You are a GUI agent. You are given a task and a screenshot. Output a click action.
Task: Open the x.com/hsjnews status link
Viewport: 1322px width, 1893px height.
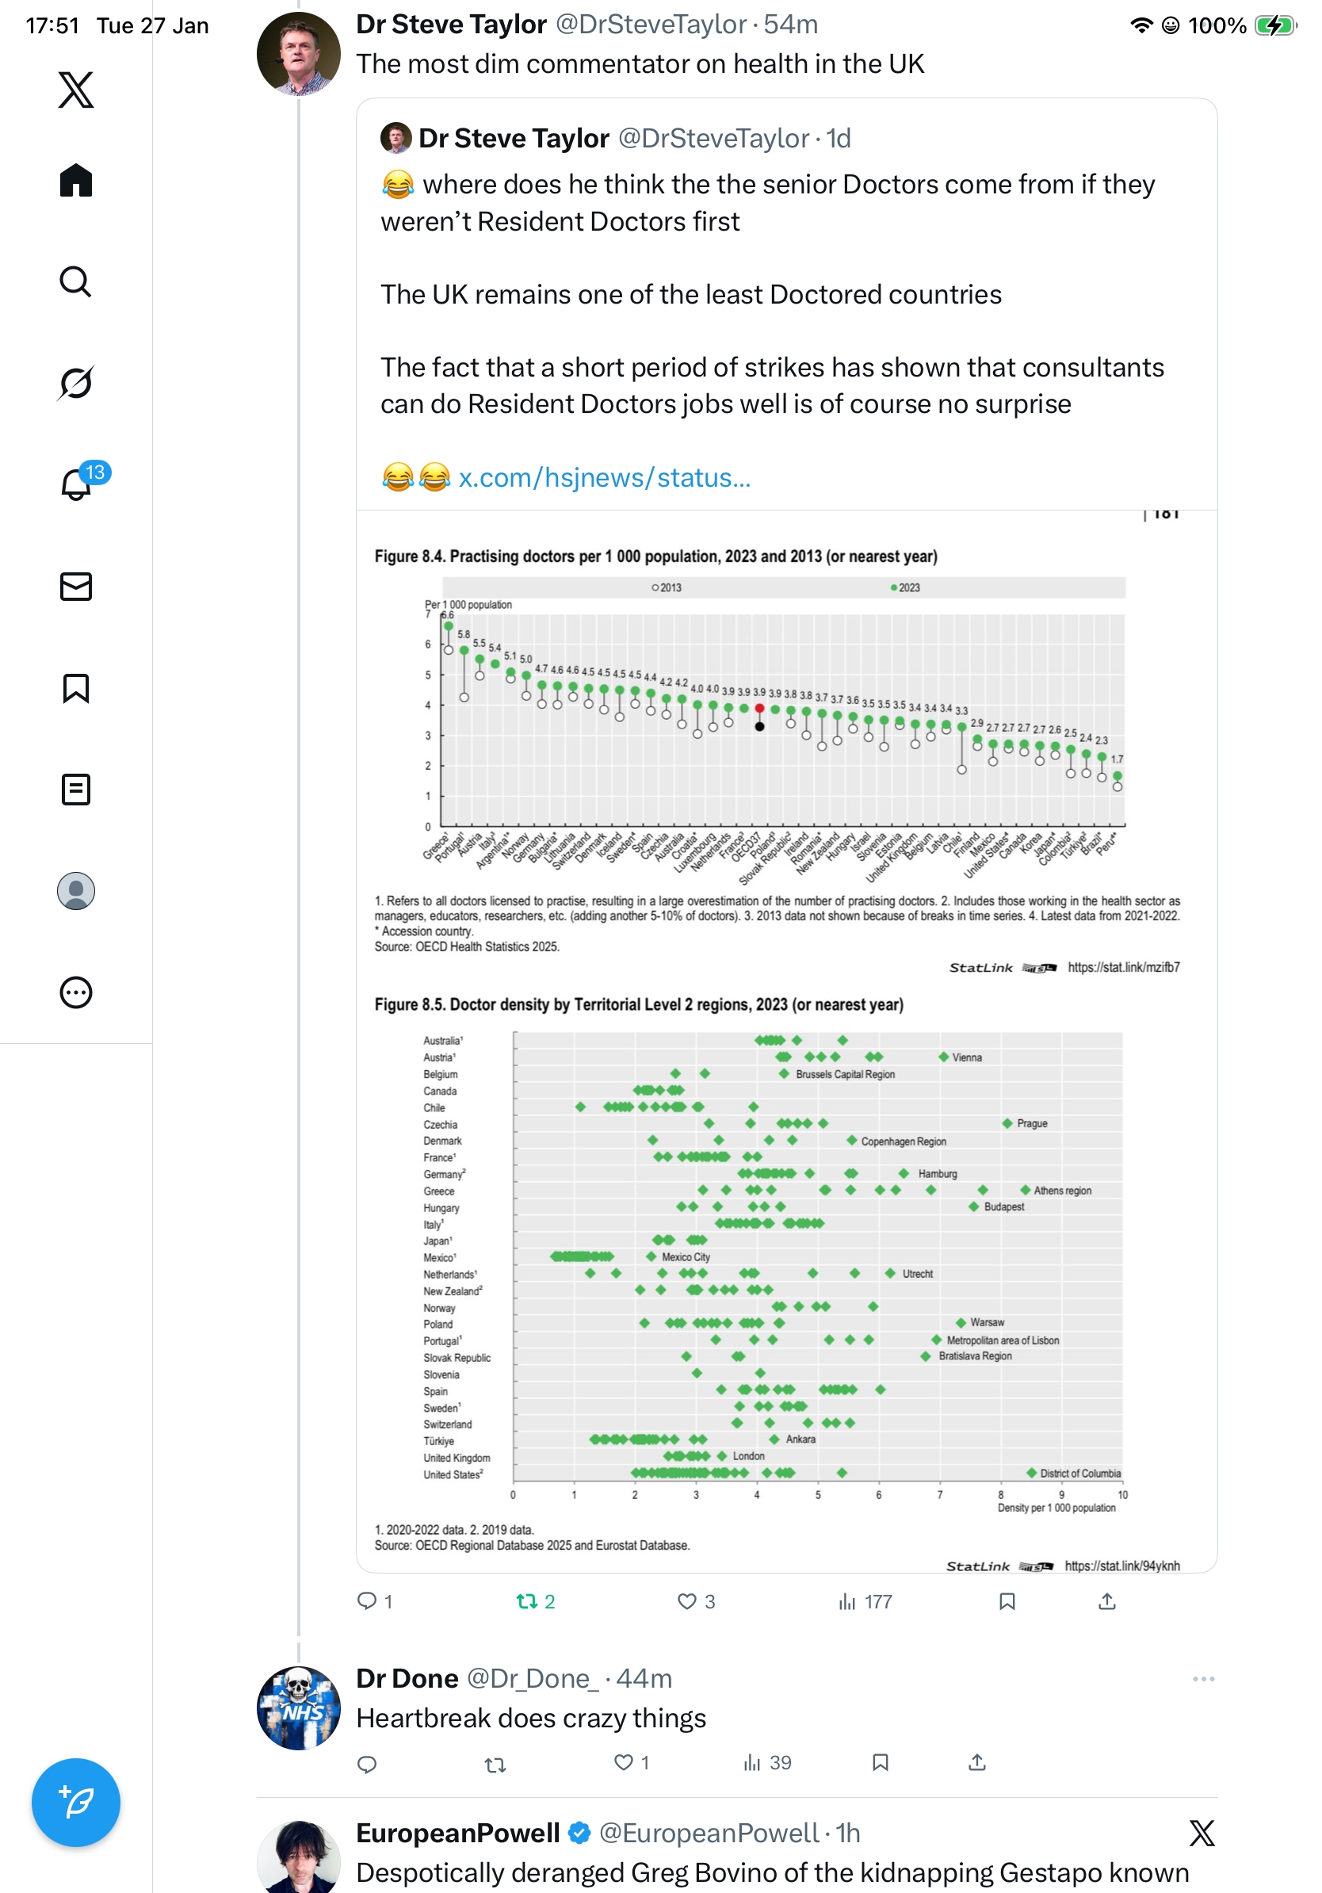604,477
